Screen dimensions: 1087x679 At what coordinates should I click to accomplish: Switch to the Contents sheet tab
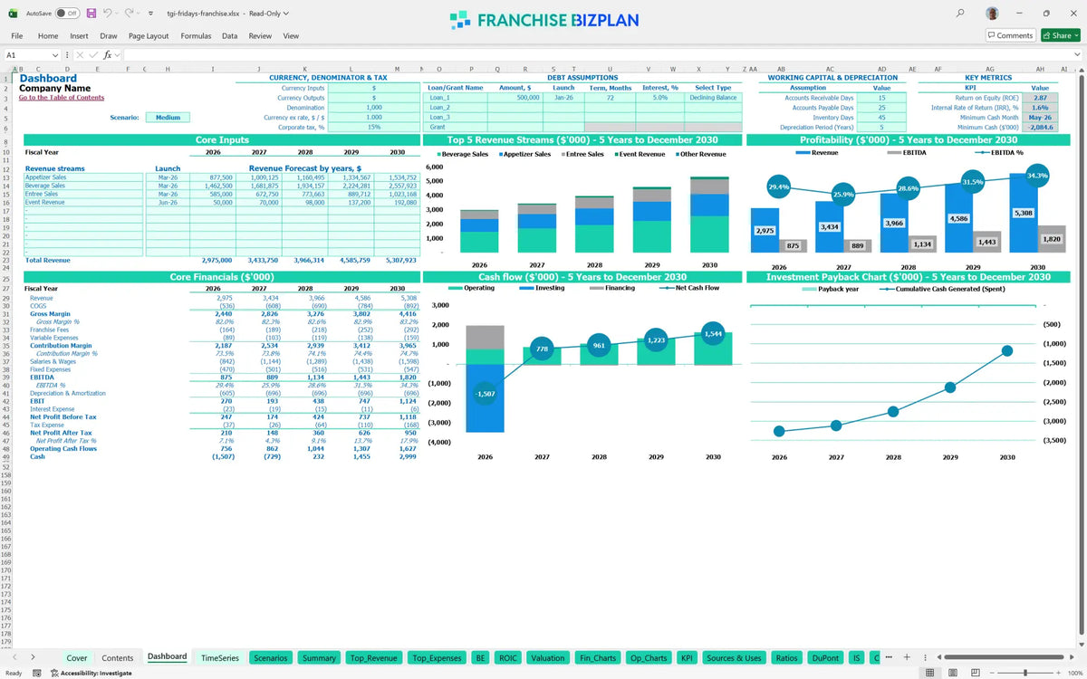tap(118, 658)
